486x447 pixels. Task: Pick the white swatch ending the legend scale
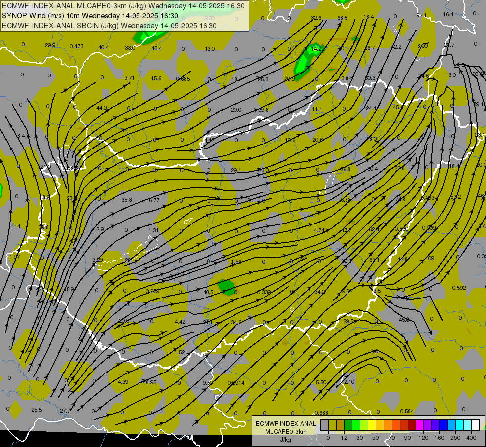(475, 425)
